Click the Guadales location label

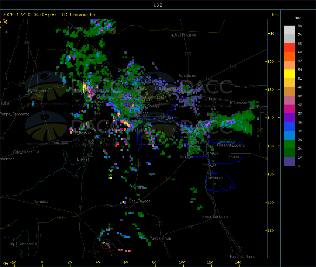(x=187, y=75)
